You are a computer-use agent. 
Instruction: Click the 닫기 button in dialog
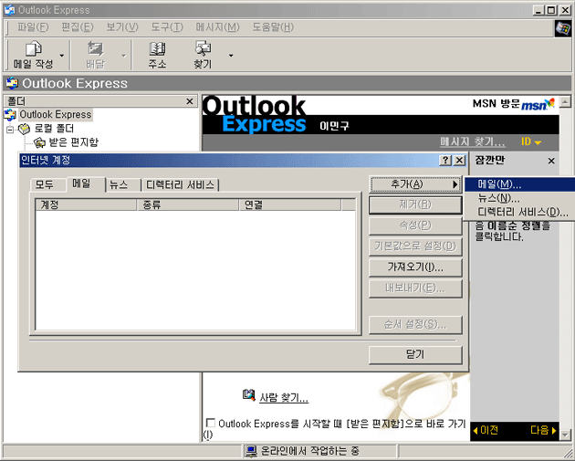click(415, 354)
